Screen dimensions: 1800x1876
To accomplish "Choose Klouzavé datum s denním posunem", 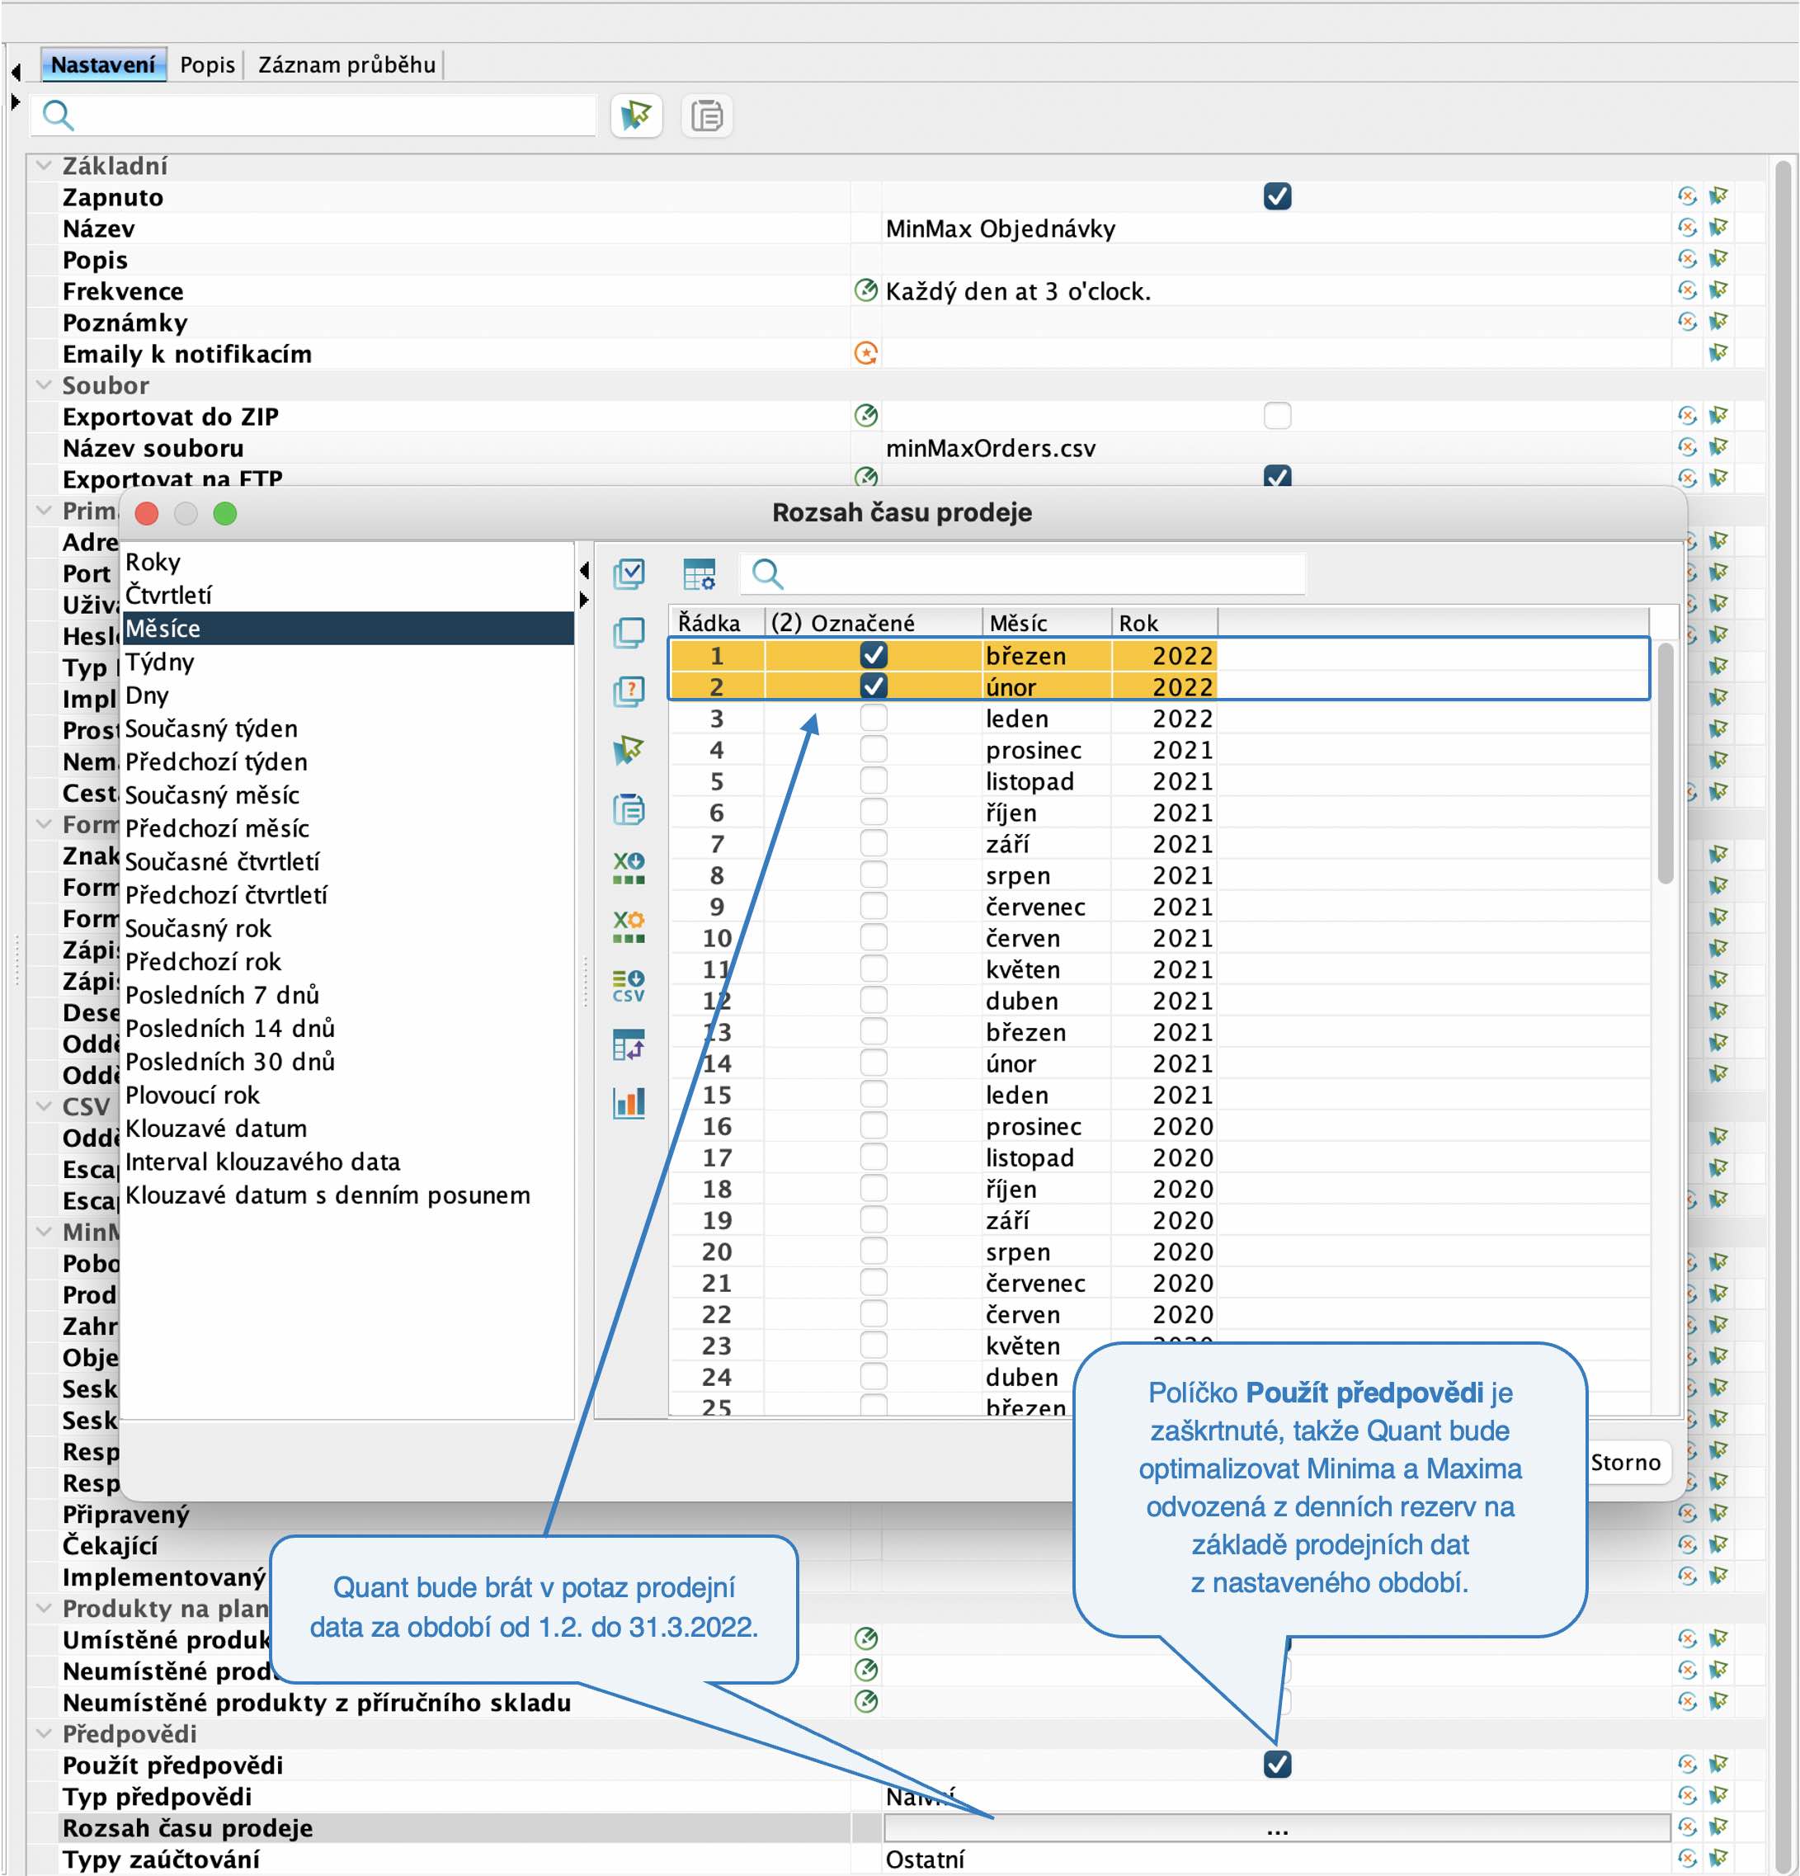I will tap(348, 1195).
